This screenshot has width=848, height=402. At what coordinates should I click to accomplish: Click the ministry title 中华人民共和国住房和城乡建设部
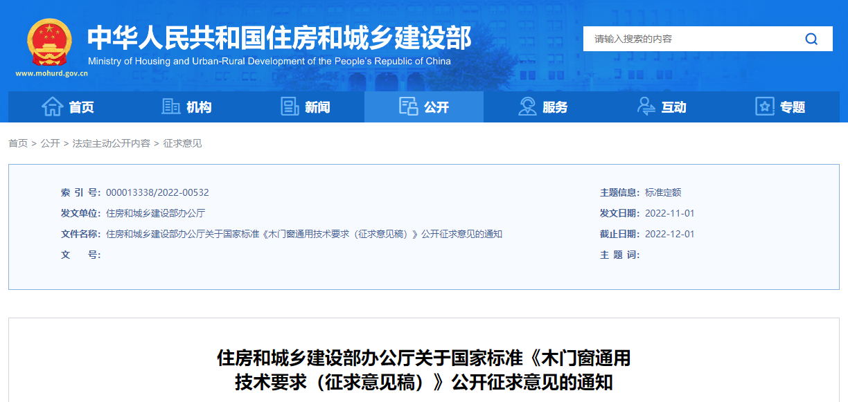(279, 37)
